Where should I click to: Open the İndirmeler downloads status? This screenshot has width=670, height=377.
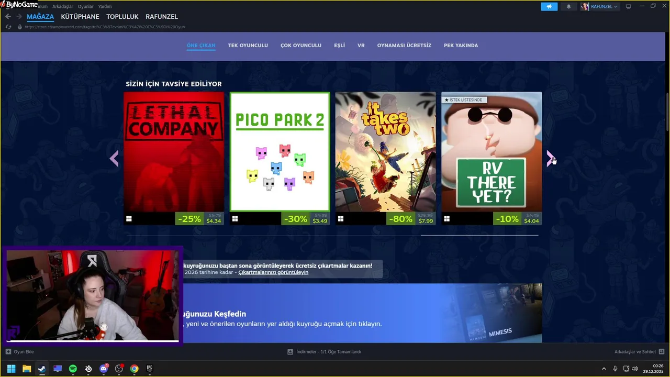click(324, 352)
